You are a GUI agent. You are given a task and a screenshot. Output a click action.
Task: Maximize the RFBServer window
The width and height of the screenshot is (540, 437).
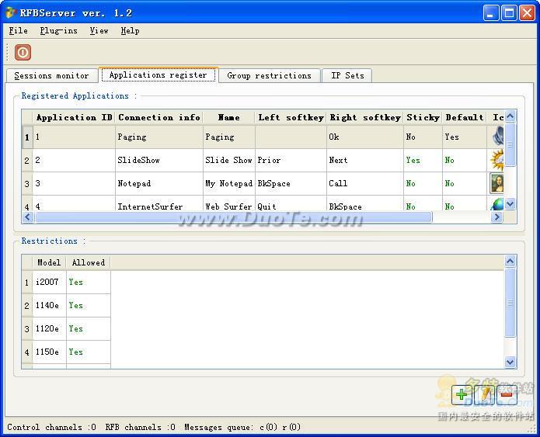(509, 13)
